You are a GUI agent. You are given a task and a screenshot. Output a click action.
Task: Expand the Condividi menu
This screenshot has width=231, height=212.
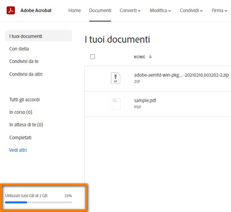point(191,11)
